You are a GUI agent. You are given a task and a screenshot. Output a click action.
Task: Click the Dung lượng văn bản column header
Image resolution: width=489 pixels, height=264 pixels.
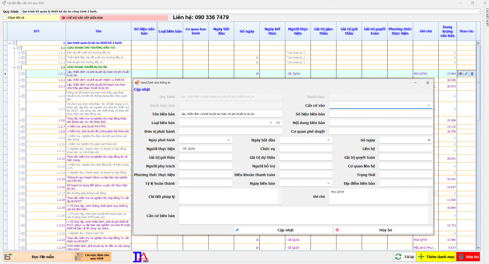pos(447,31)
